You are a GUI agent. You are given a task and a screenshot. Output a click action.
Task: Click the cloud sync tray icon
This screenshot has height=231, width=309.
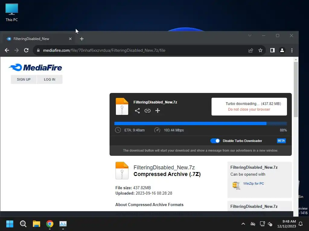point(253,224)
